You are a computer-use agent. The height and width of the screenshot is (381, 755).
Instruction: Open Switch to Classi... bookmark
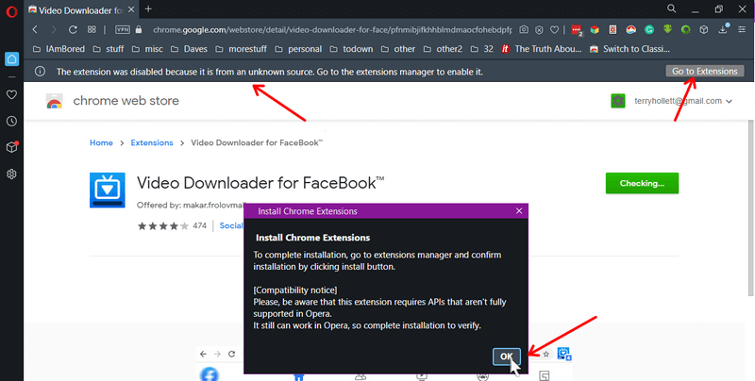629,49
